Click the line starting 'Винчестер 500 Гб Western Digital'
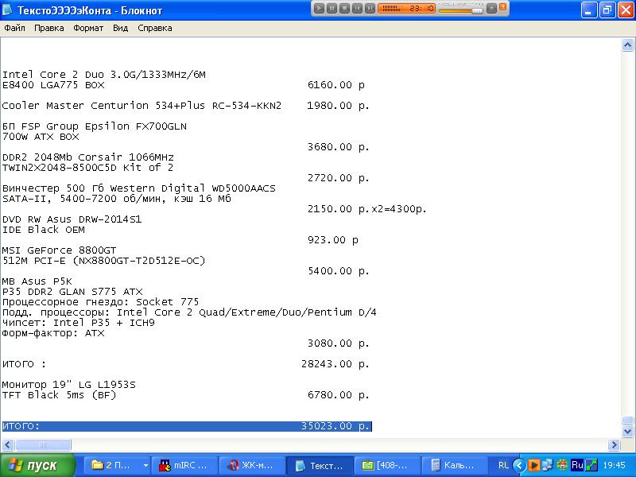 138,188
